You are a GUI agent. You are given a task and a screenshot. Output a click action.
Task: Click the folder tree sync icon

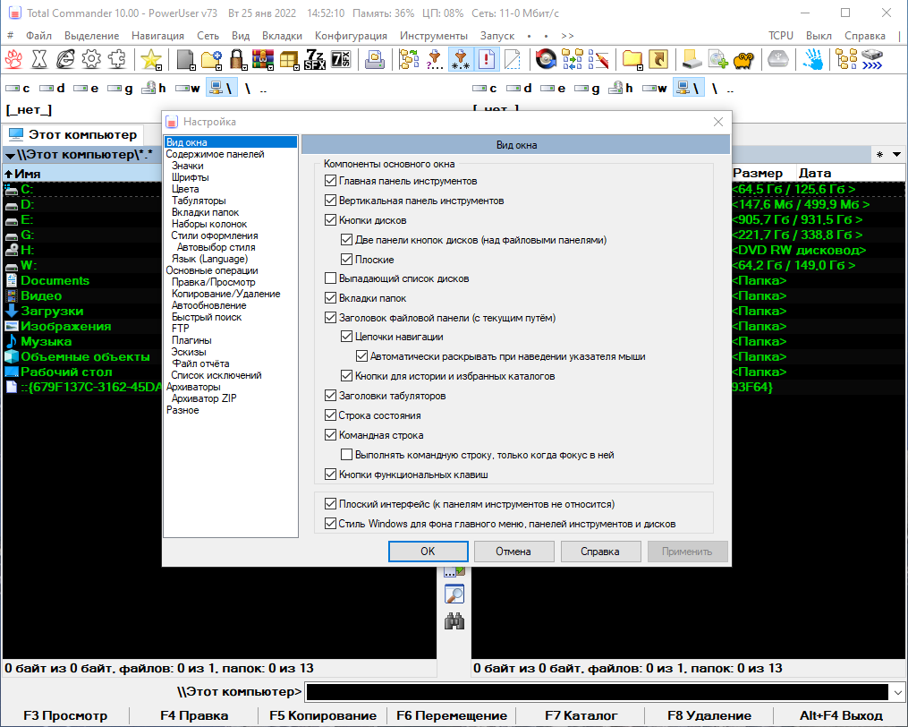point(409,59)
